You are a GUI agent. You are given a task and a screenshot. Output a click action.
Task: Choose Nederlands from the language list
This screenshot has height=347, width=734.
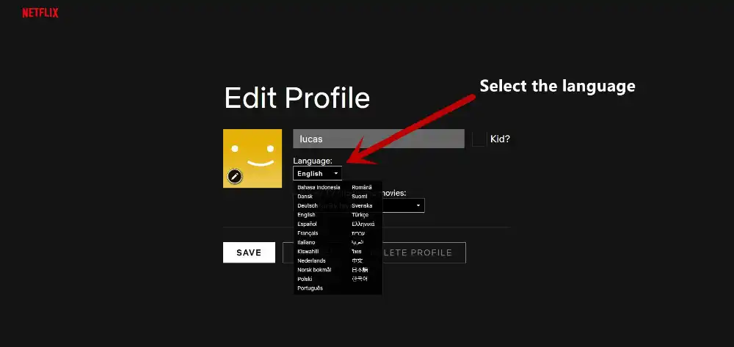311,260
